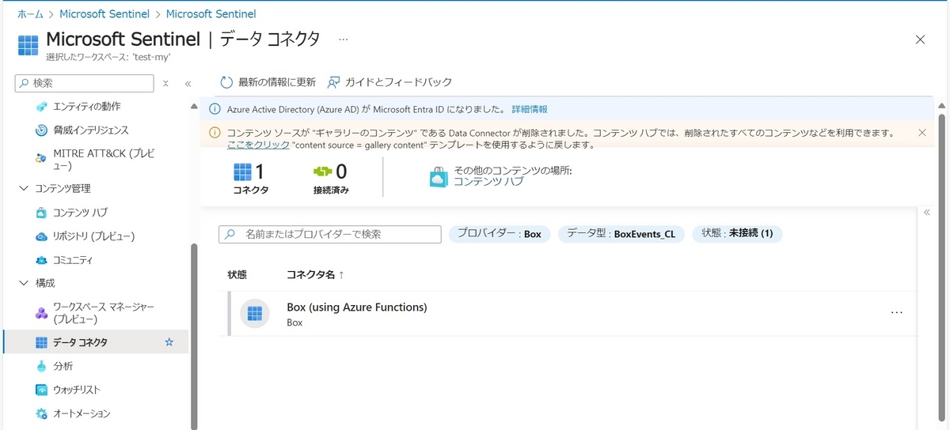Click the MITRE ATT&CK icon

[42, 159]
